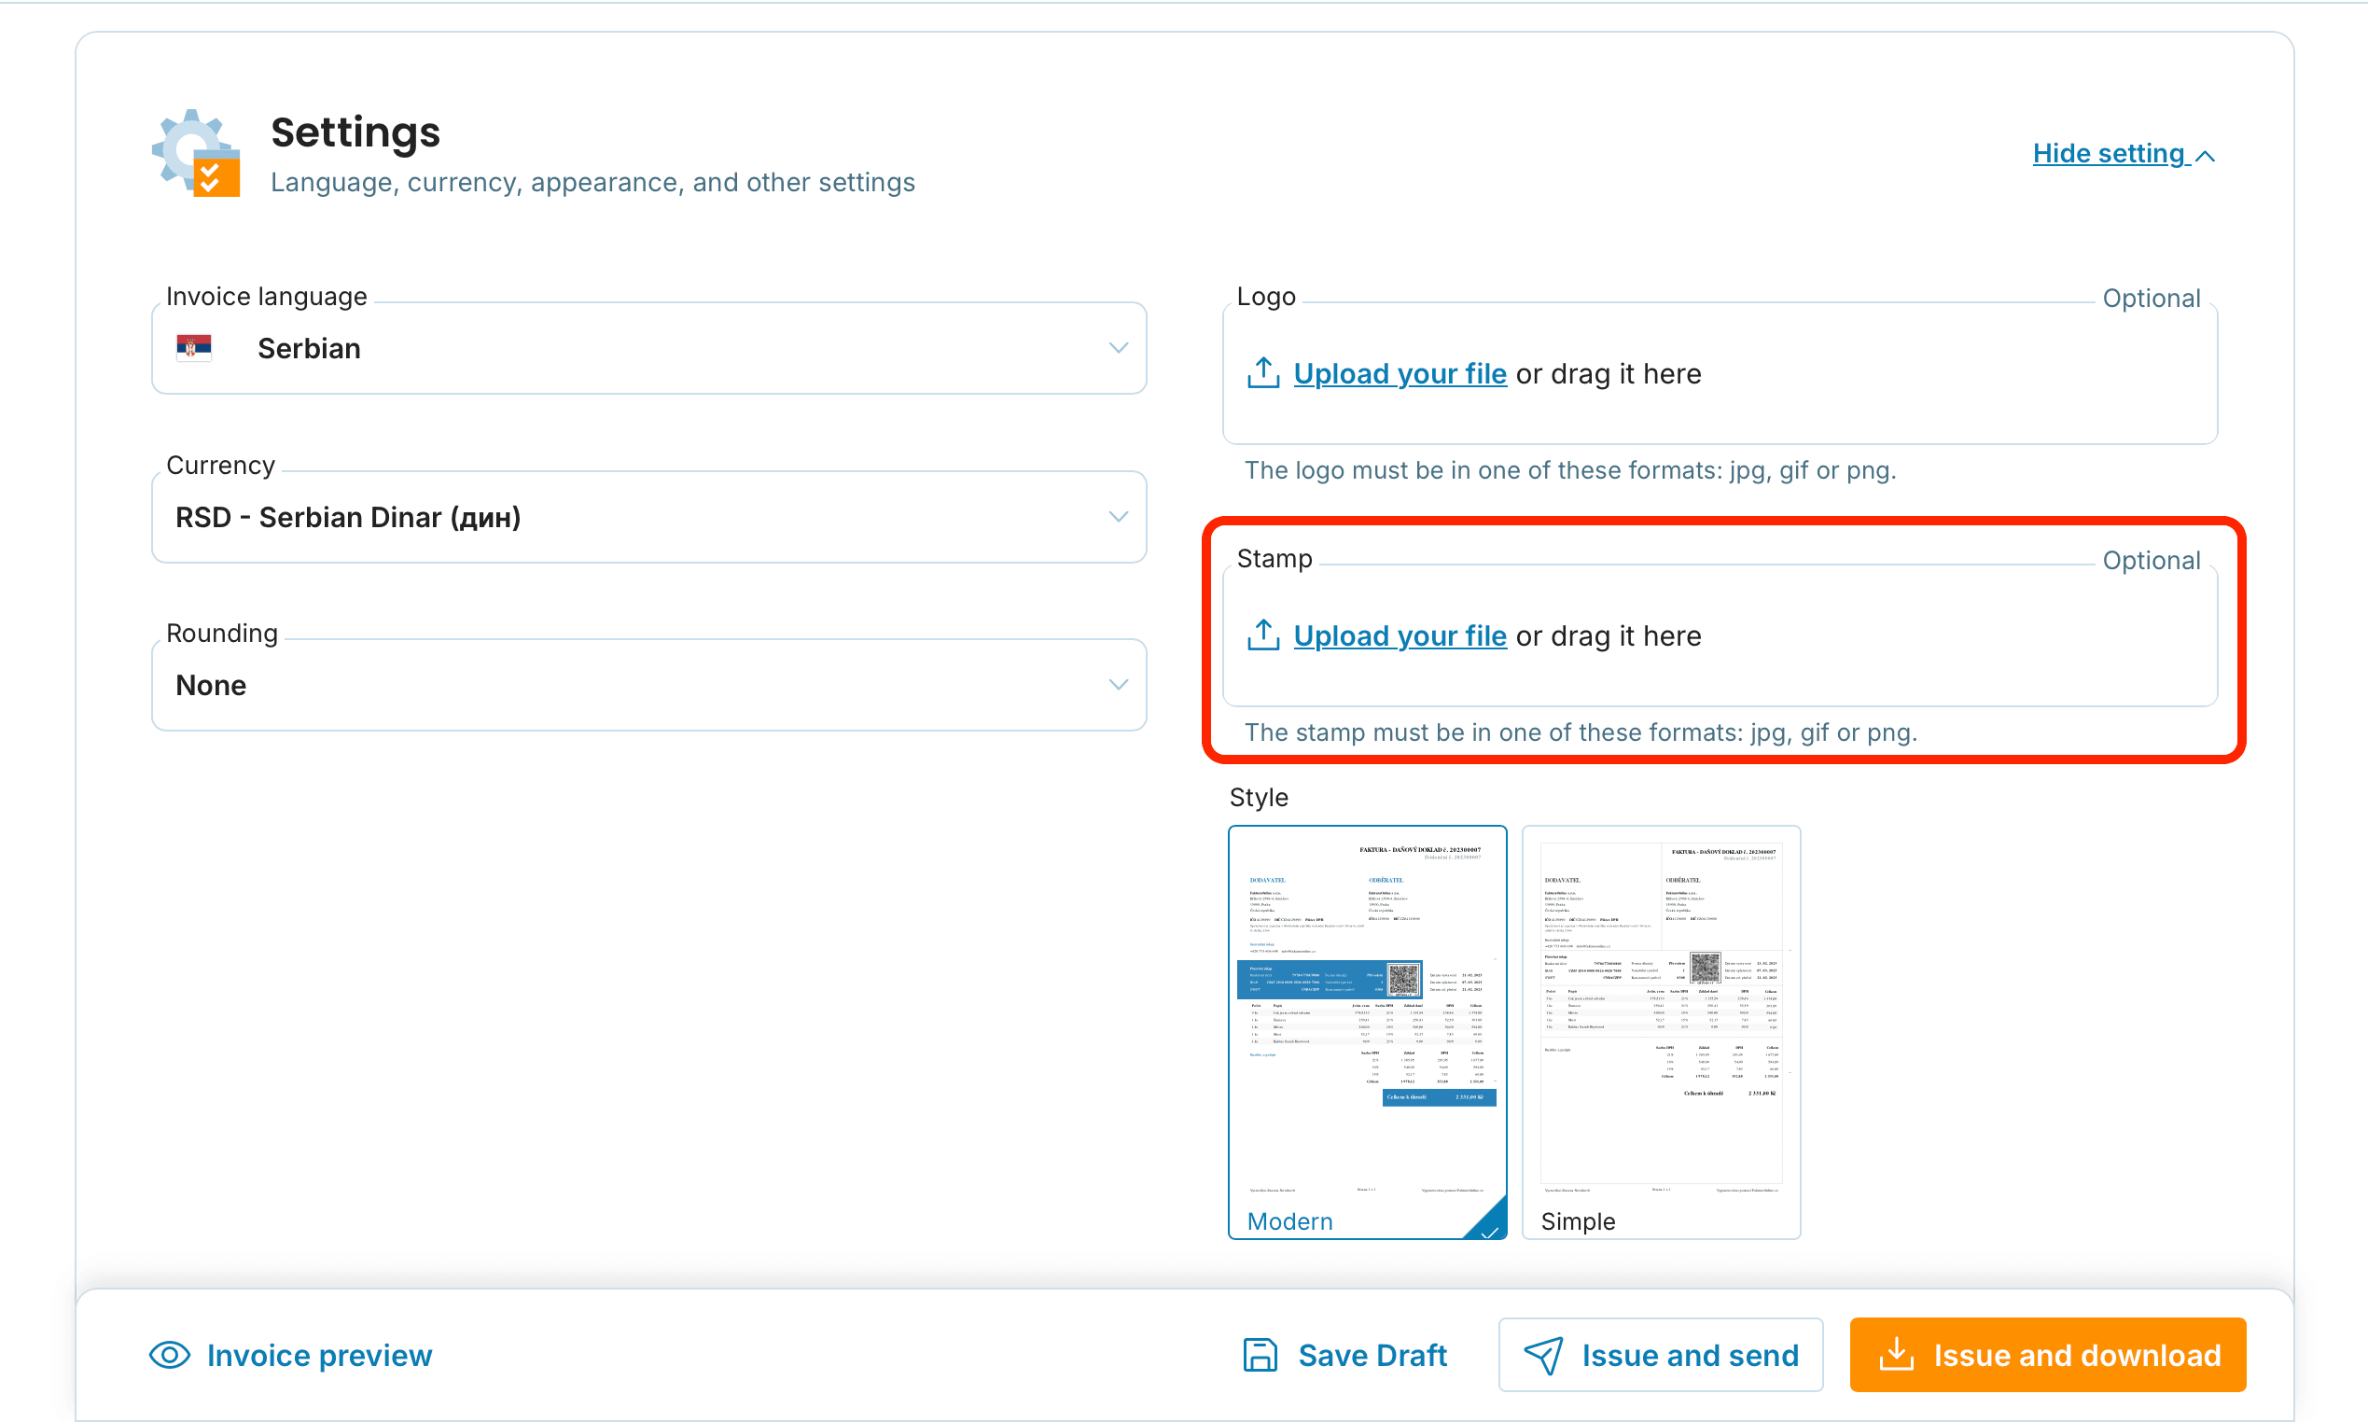
Task: Click the eye icon by Invoice preview
Action: (x=170, y=1355)
